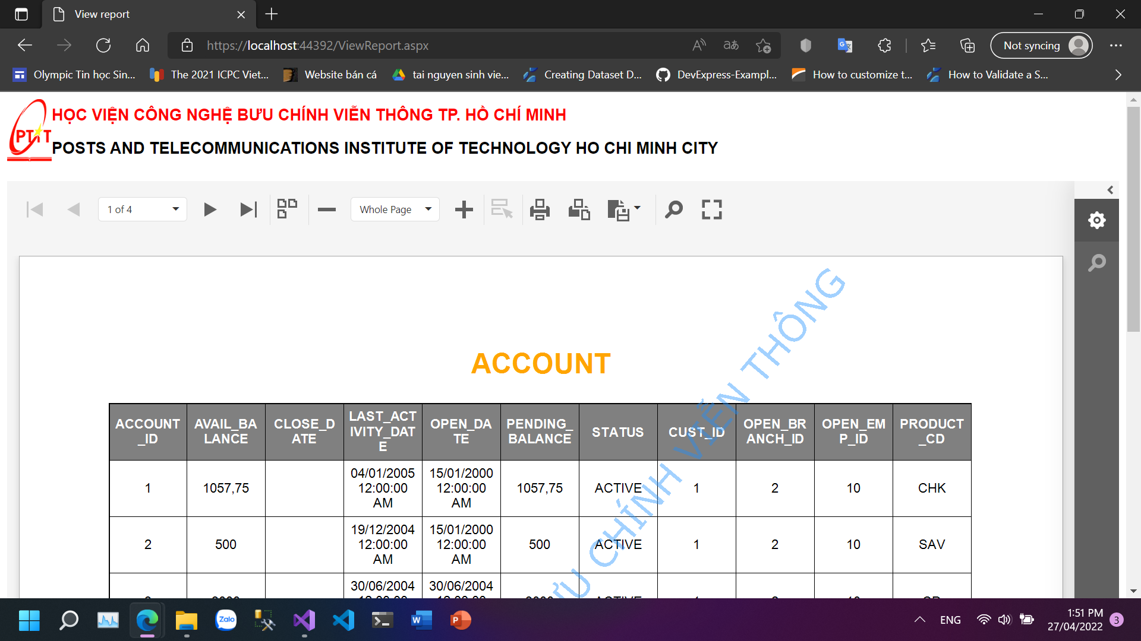Open Olympic Tin học bookmark
This screenshot has width=1141, height=641.
(x=75, y=75)
